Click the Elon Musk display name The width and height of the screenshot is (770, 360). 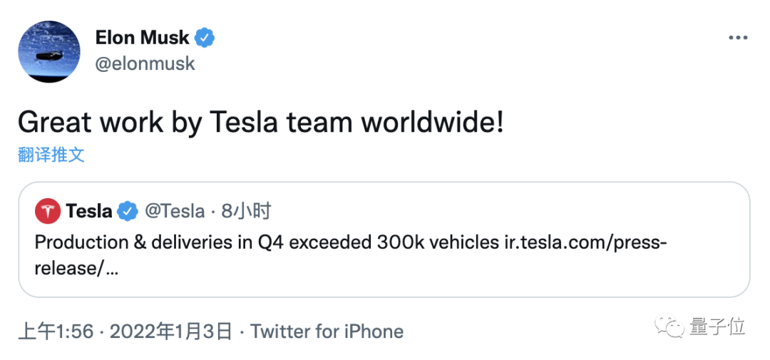coord(143,37)
